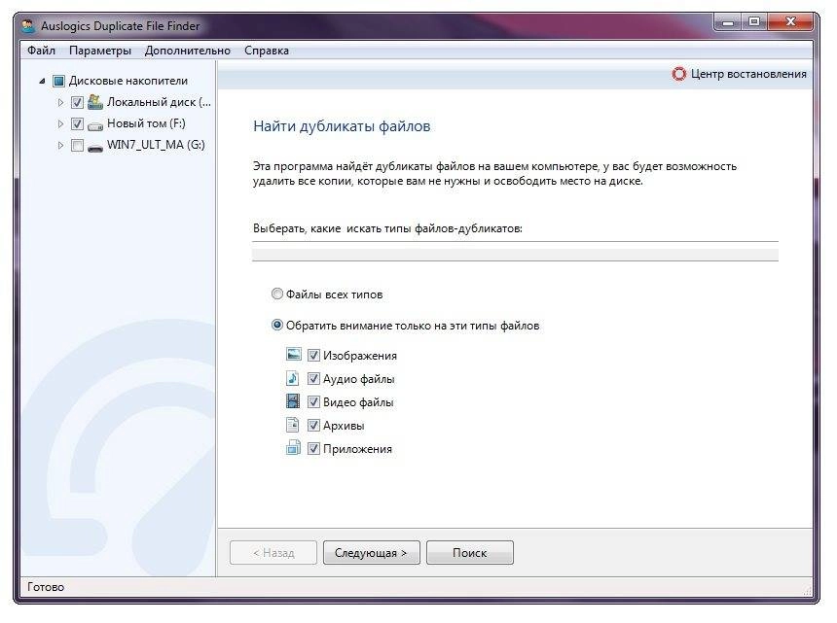Click the Приложения application icon
The image size is (837, 623).
click(293, 448)
